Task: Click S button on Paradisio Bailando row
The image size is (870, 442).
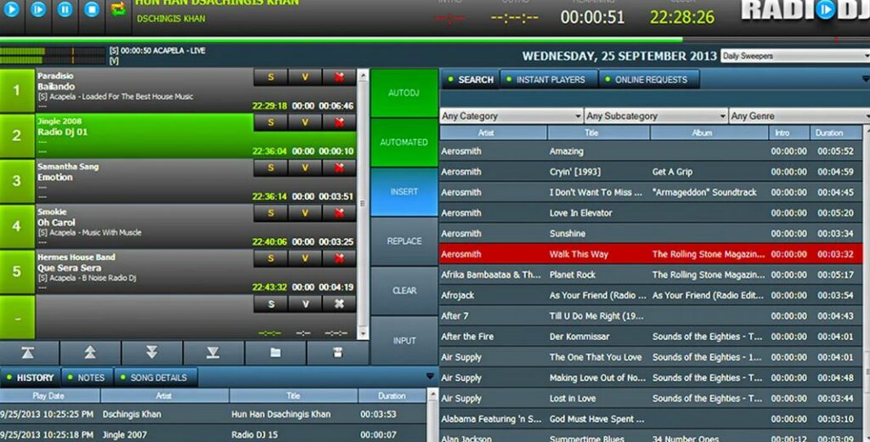Action: click(x=271, y=77)
